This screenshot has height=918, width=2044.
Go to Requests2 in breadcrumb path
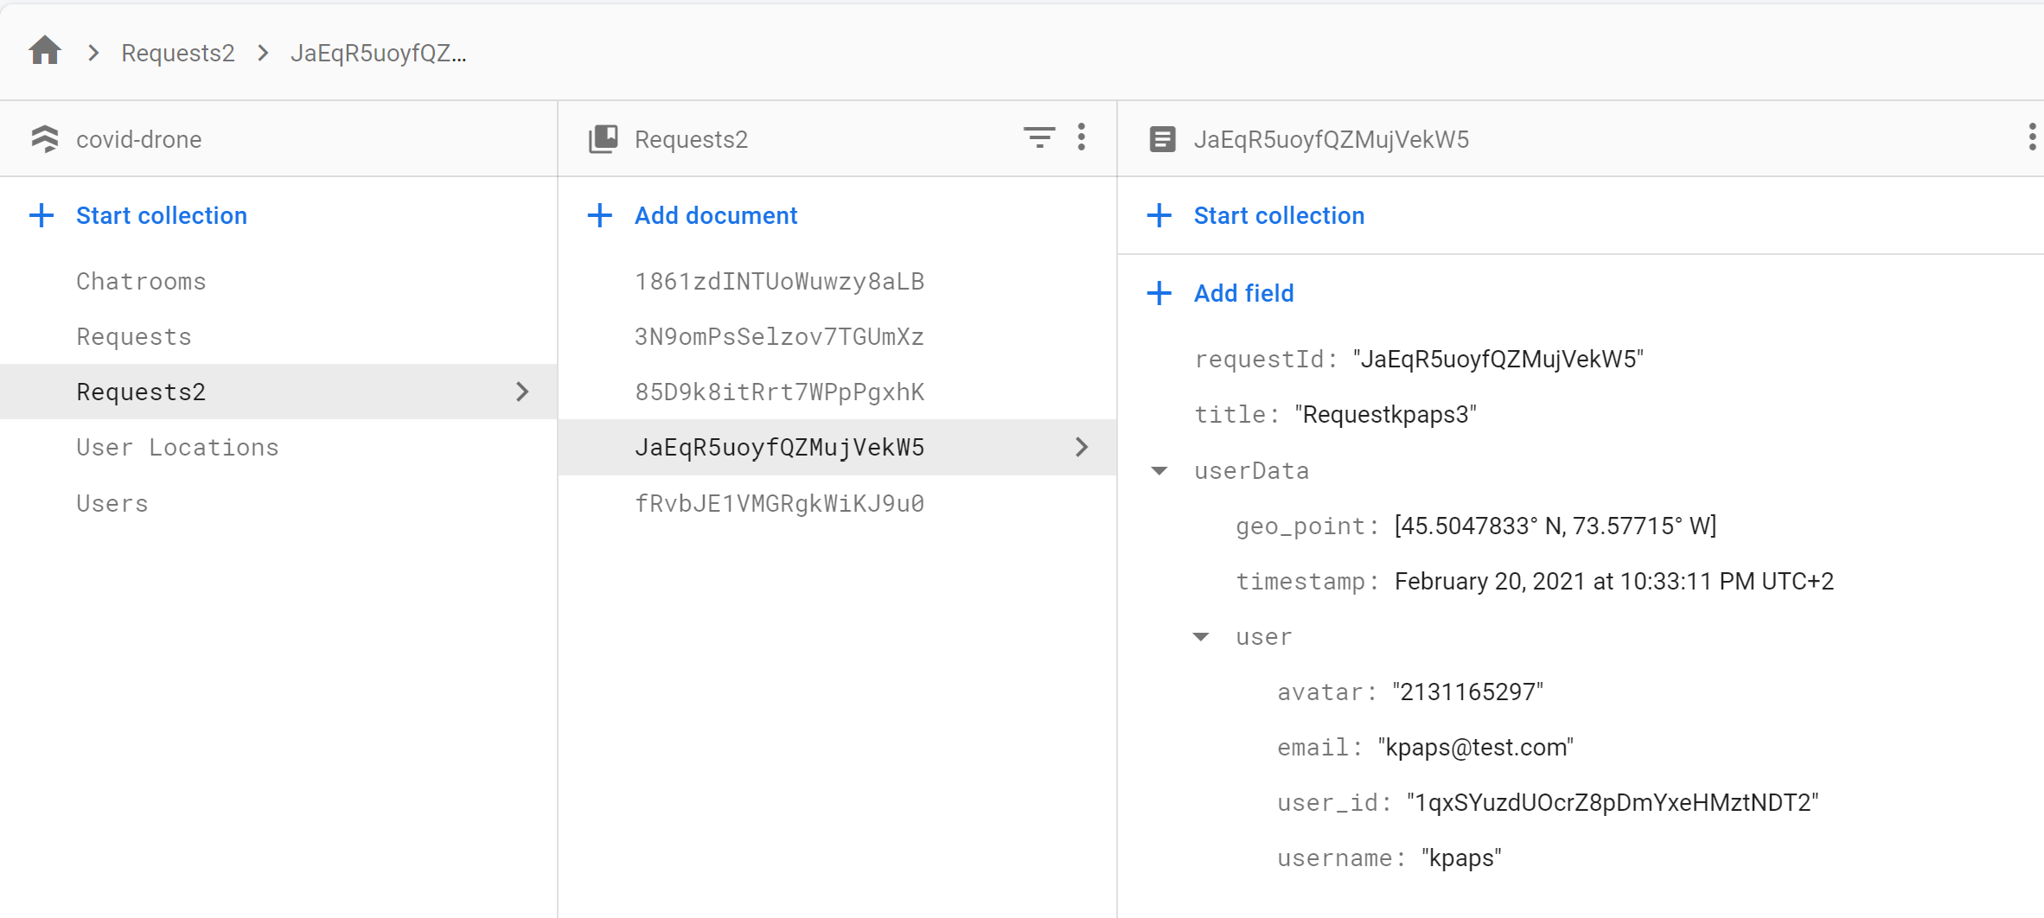(178, 53)
